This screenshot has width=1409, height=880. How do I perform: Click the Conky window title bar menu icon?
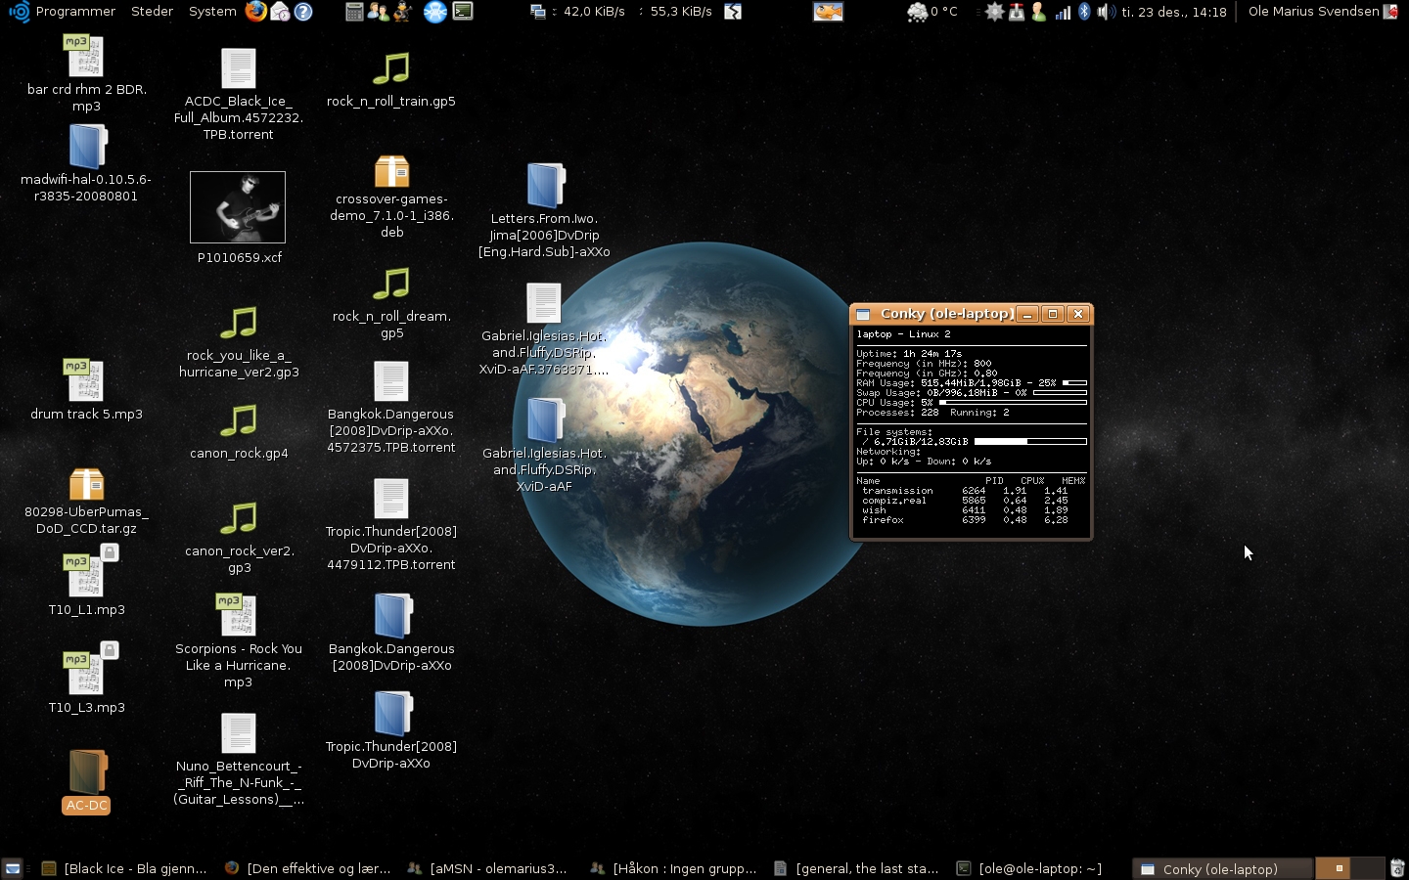(863, 314)
